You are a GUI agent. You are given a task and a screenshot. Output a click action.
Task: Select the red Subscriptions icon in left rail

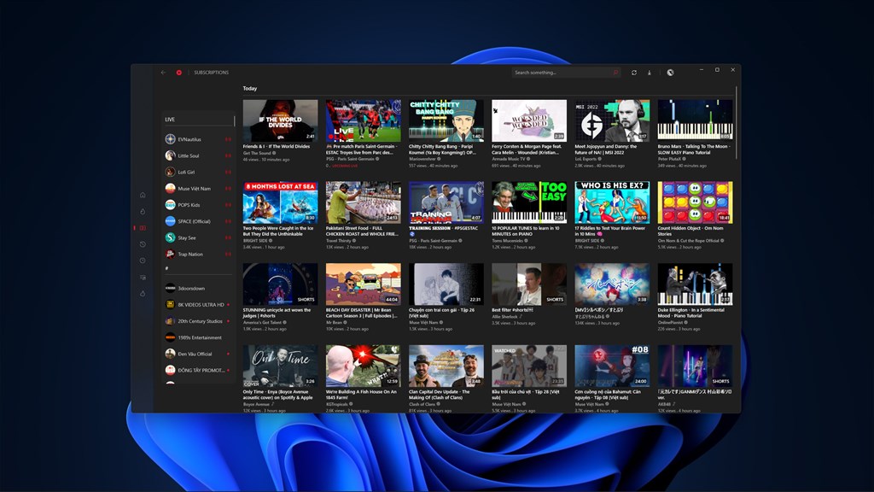[x=143, y=227]
